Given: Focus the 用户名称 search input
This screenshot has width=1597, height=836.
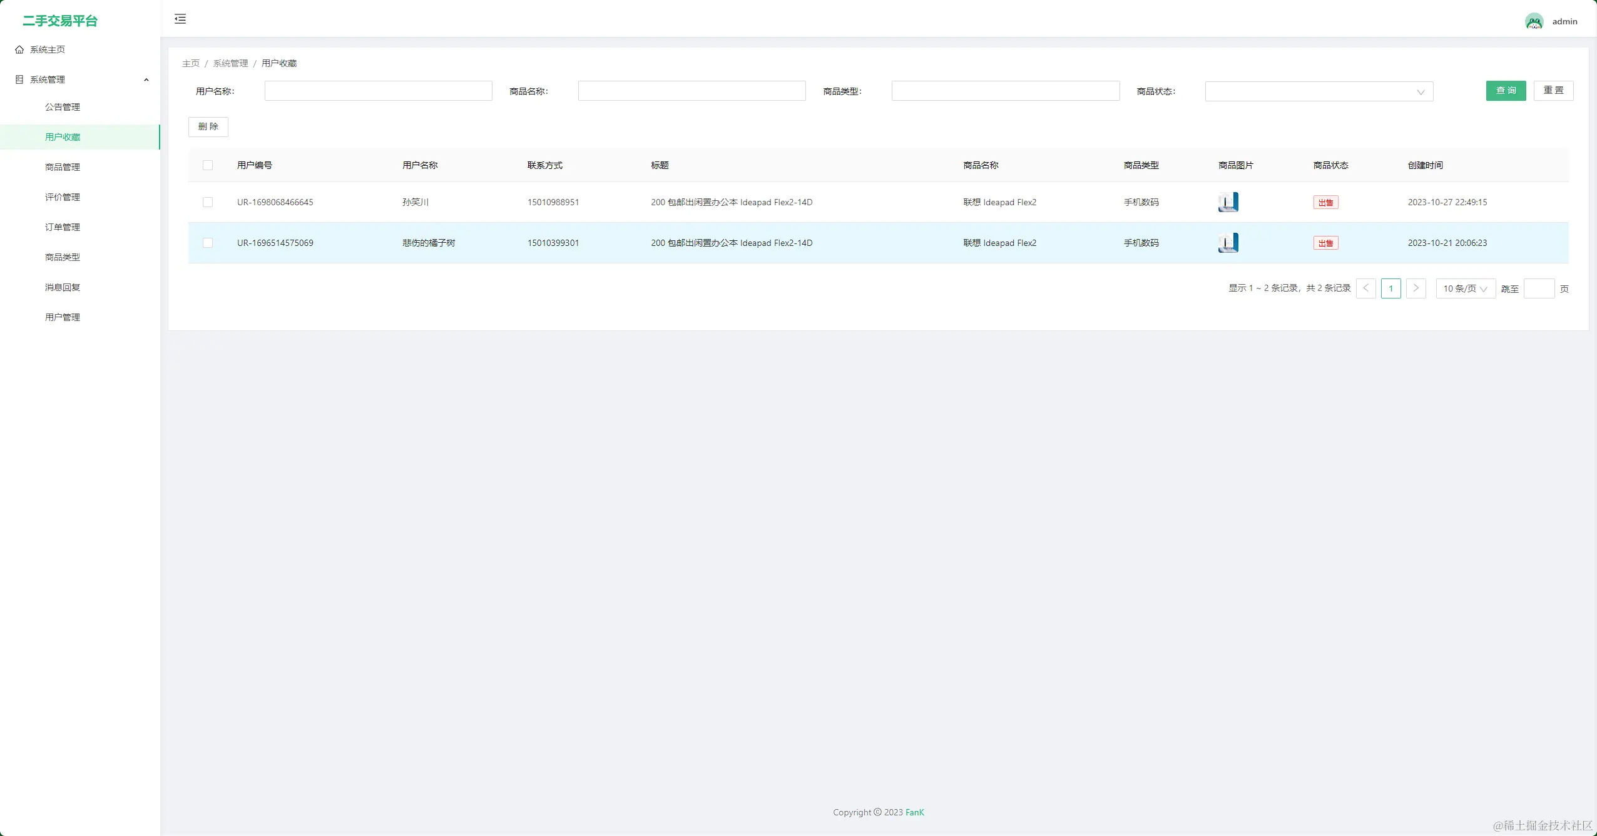Looking at the screenshot, I should point(378,91).
